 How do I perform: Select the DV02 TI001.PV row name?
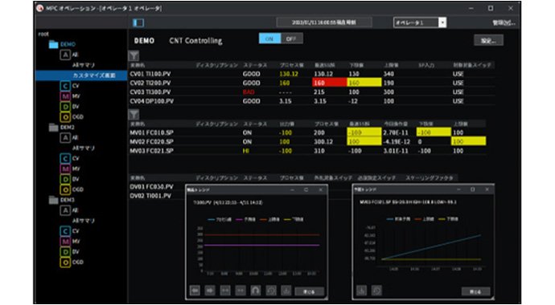pyautogui.click(x=150, y=196)
